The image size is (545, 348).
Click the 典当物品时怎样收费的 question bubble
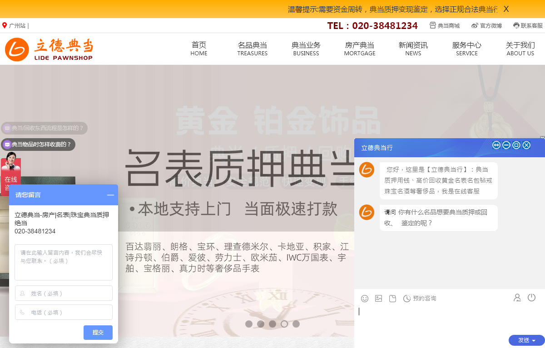pyautogui.click(x=38, y=145)
